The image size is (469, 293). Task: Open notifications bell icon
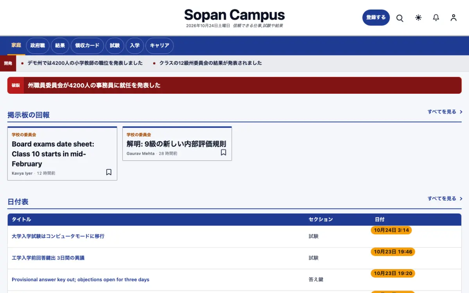coord(436,18)
